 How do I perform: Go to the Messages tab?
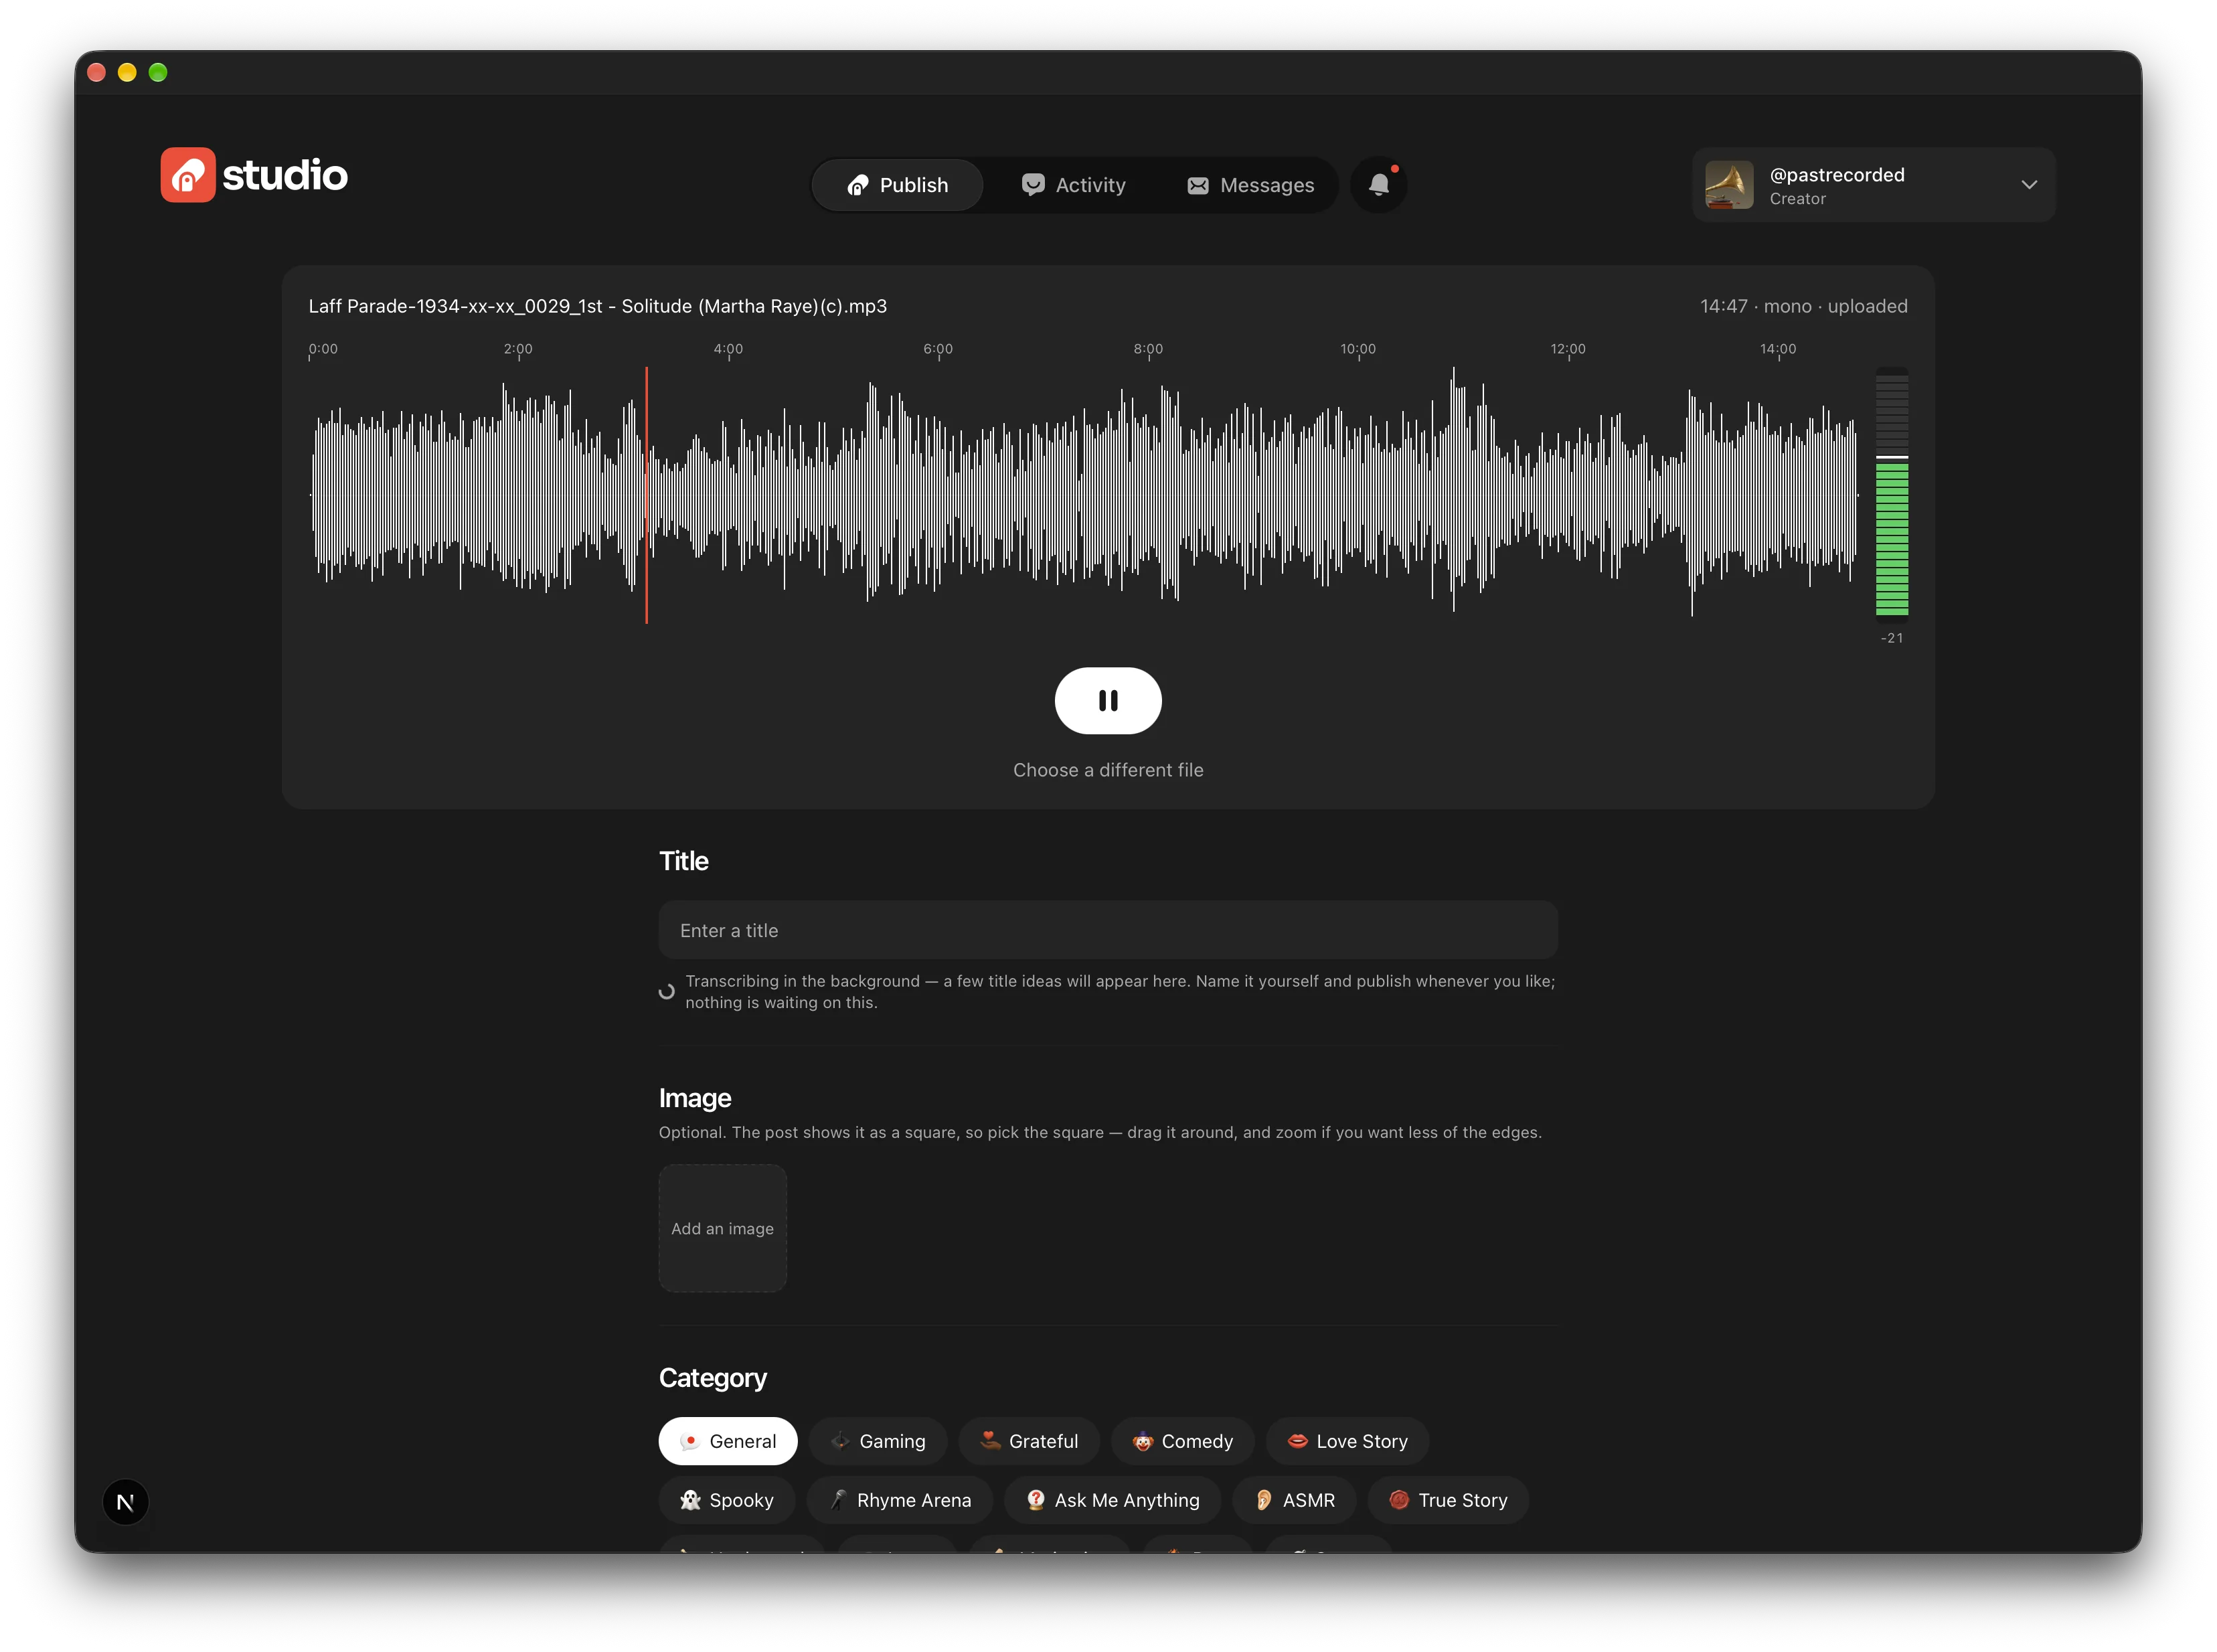(1250, 185)
